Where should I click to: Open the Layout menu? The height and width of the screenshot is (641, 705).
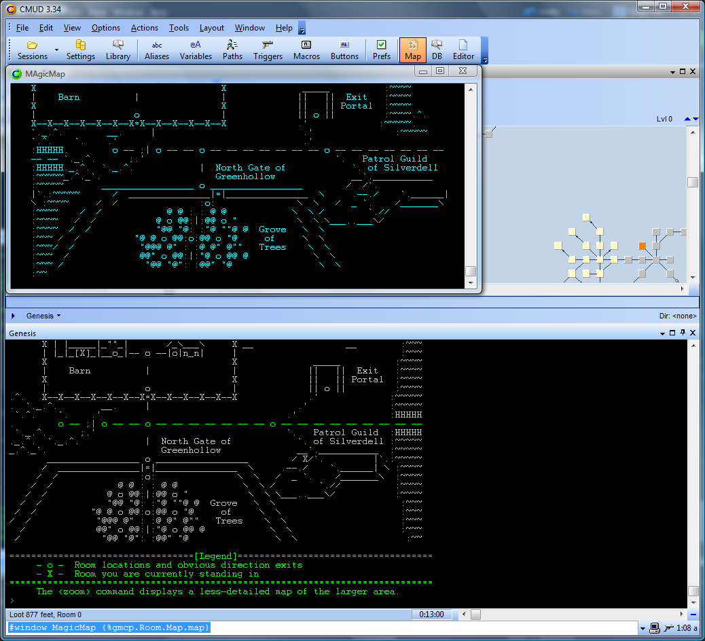(x=211, y=28)
